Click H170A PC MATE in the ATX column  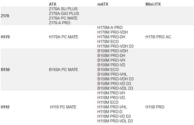click(64, 37)
